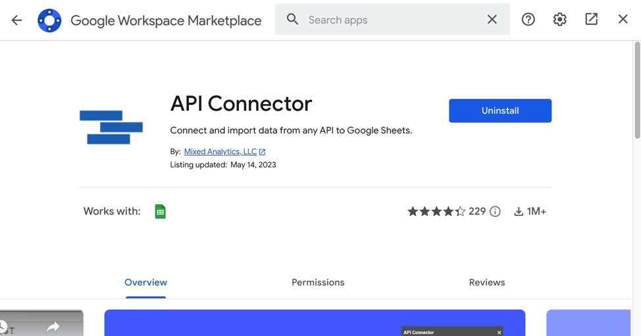Screen dimensions: 641x336
Task: Close the marketplace dialog
Action: (623, 19)
